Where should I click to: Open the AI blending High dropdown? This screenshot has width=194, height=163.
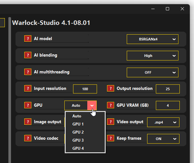153,56
